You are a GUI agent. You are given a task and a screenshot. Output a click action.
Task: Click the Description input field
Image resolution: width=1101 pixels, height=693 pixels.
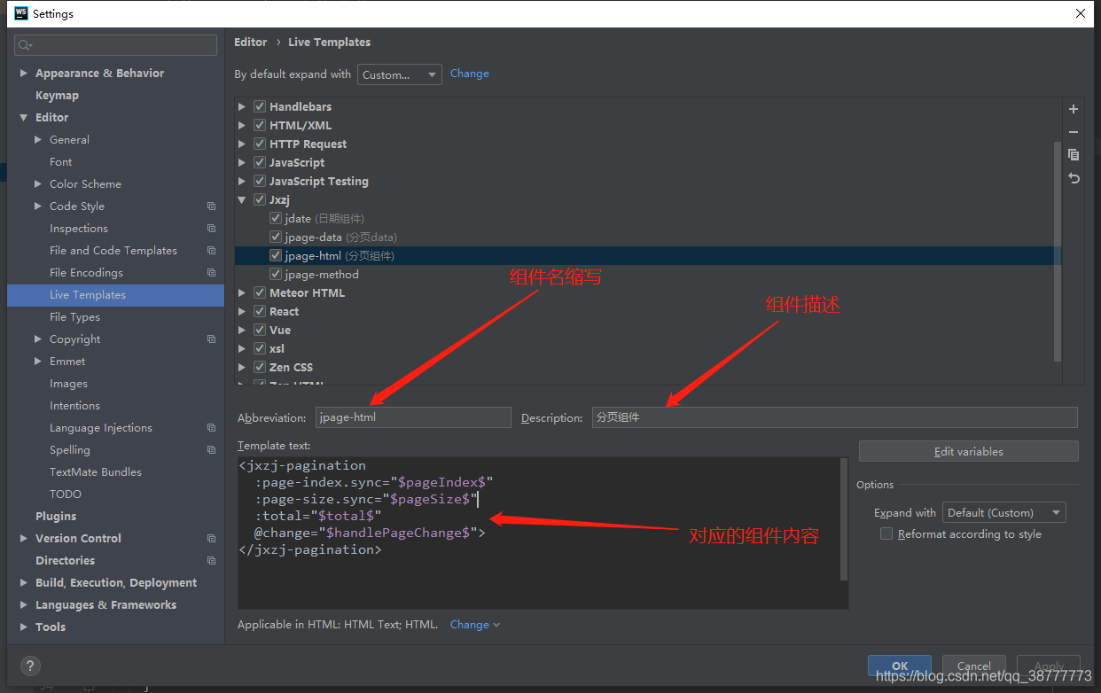click(x=834, y=417)
